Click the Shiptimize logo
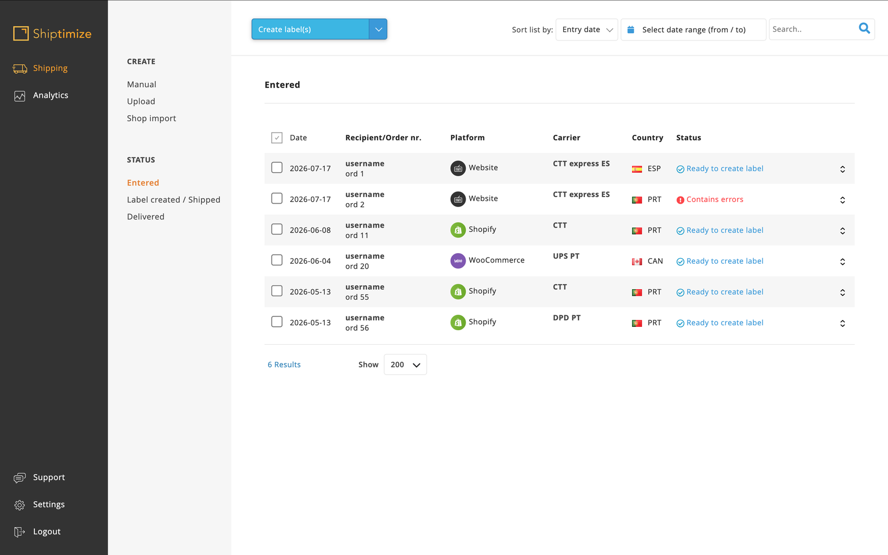The image size is (888, 555). pos(52,34)
